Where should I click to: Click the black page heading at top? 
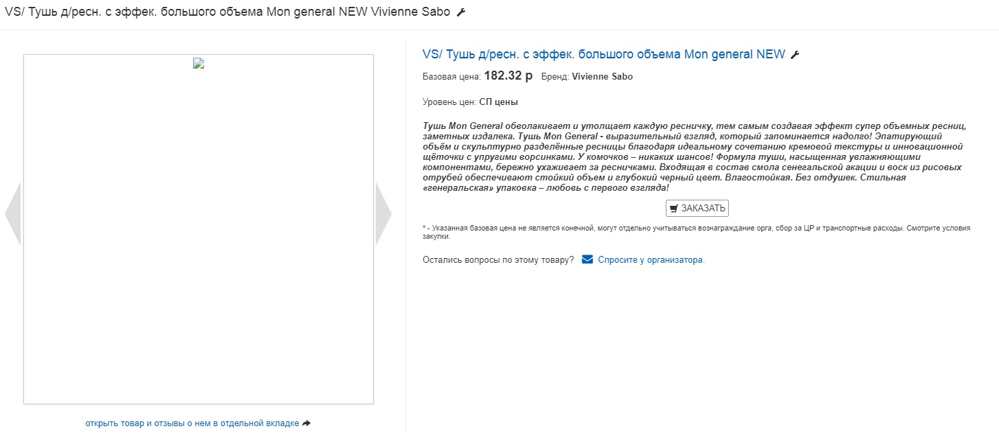[228, 12]
